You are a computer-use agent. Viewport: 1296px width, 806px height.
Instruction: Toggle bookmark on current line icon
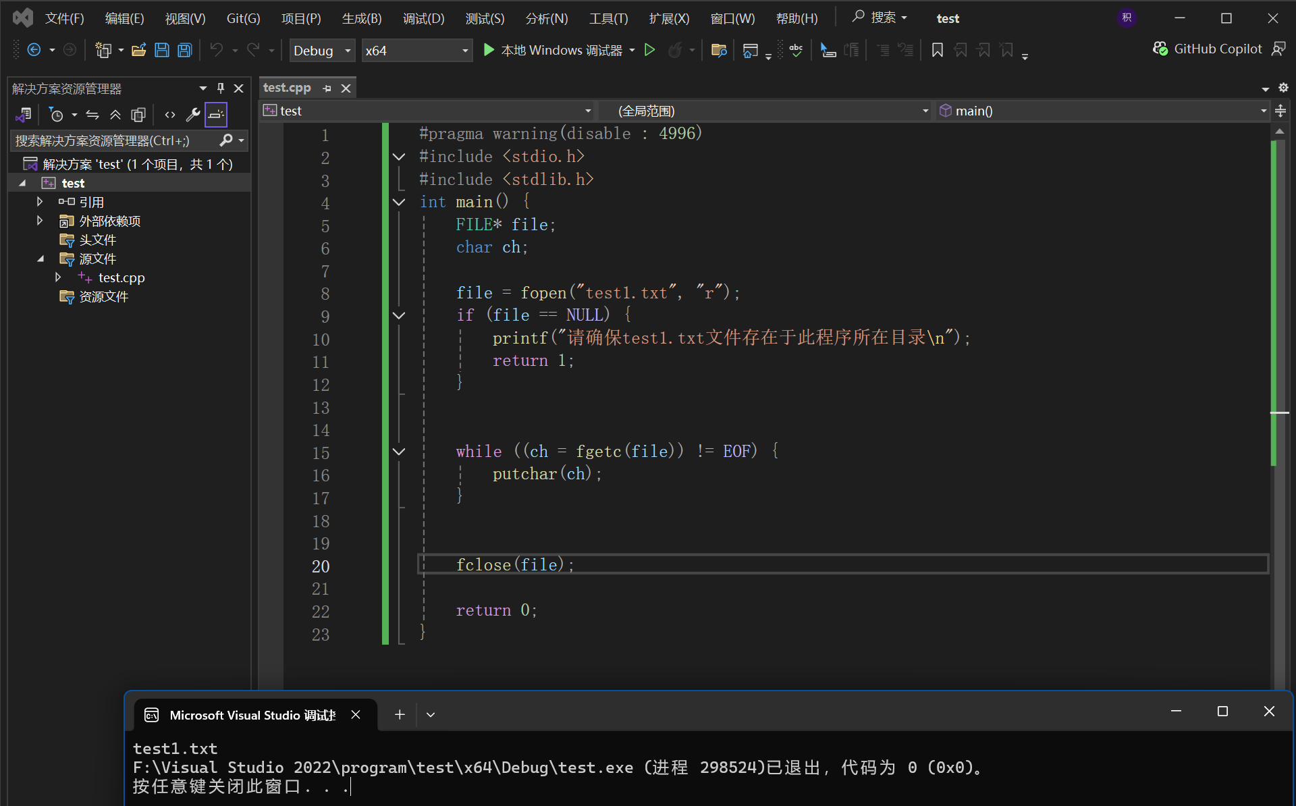tap(937, 50)
